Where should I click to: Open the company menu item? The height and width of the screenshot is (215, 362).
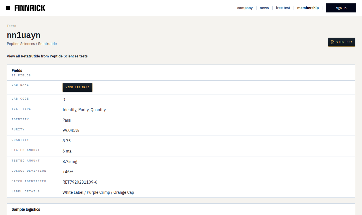245,8
